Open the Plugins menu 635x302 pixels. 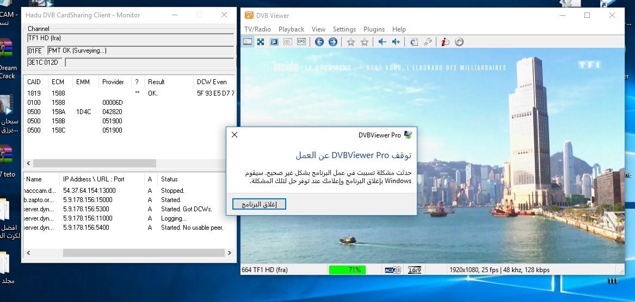tap(374, 29)
